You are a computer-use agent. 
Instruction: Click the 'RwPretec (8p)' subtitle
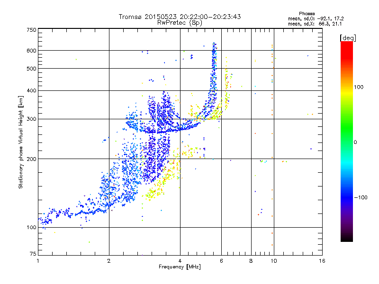click(x=180, y=23)
